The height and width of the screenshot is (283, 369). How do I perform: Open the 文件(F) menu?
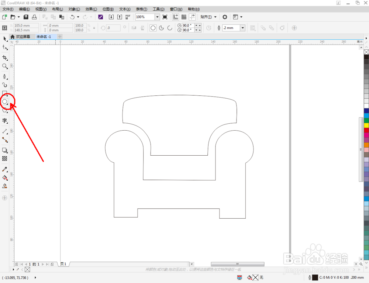click(8, 9)
